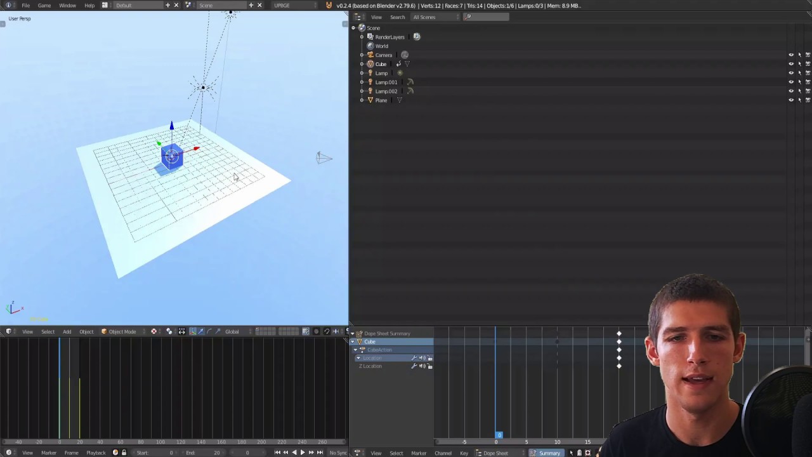Image resolution: width=812 pixels, height=457 pixels.
Task: Toggle the 3D manipulator widget
Action: coord(193,331)
